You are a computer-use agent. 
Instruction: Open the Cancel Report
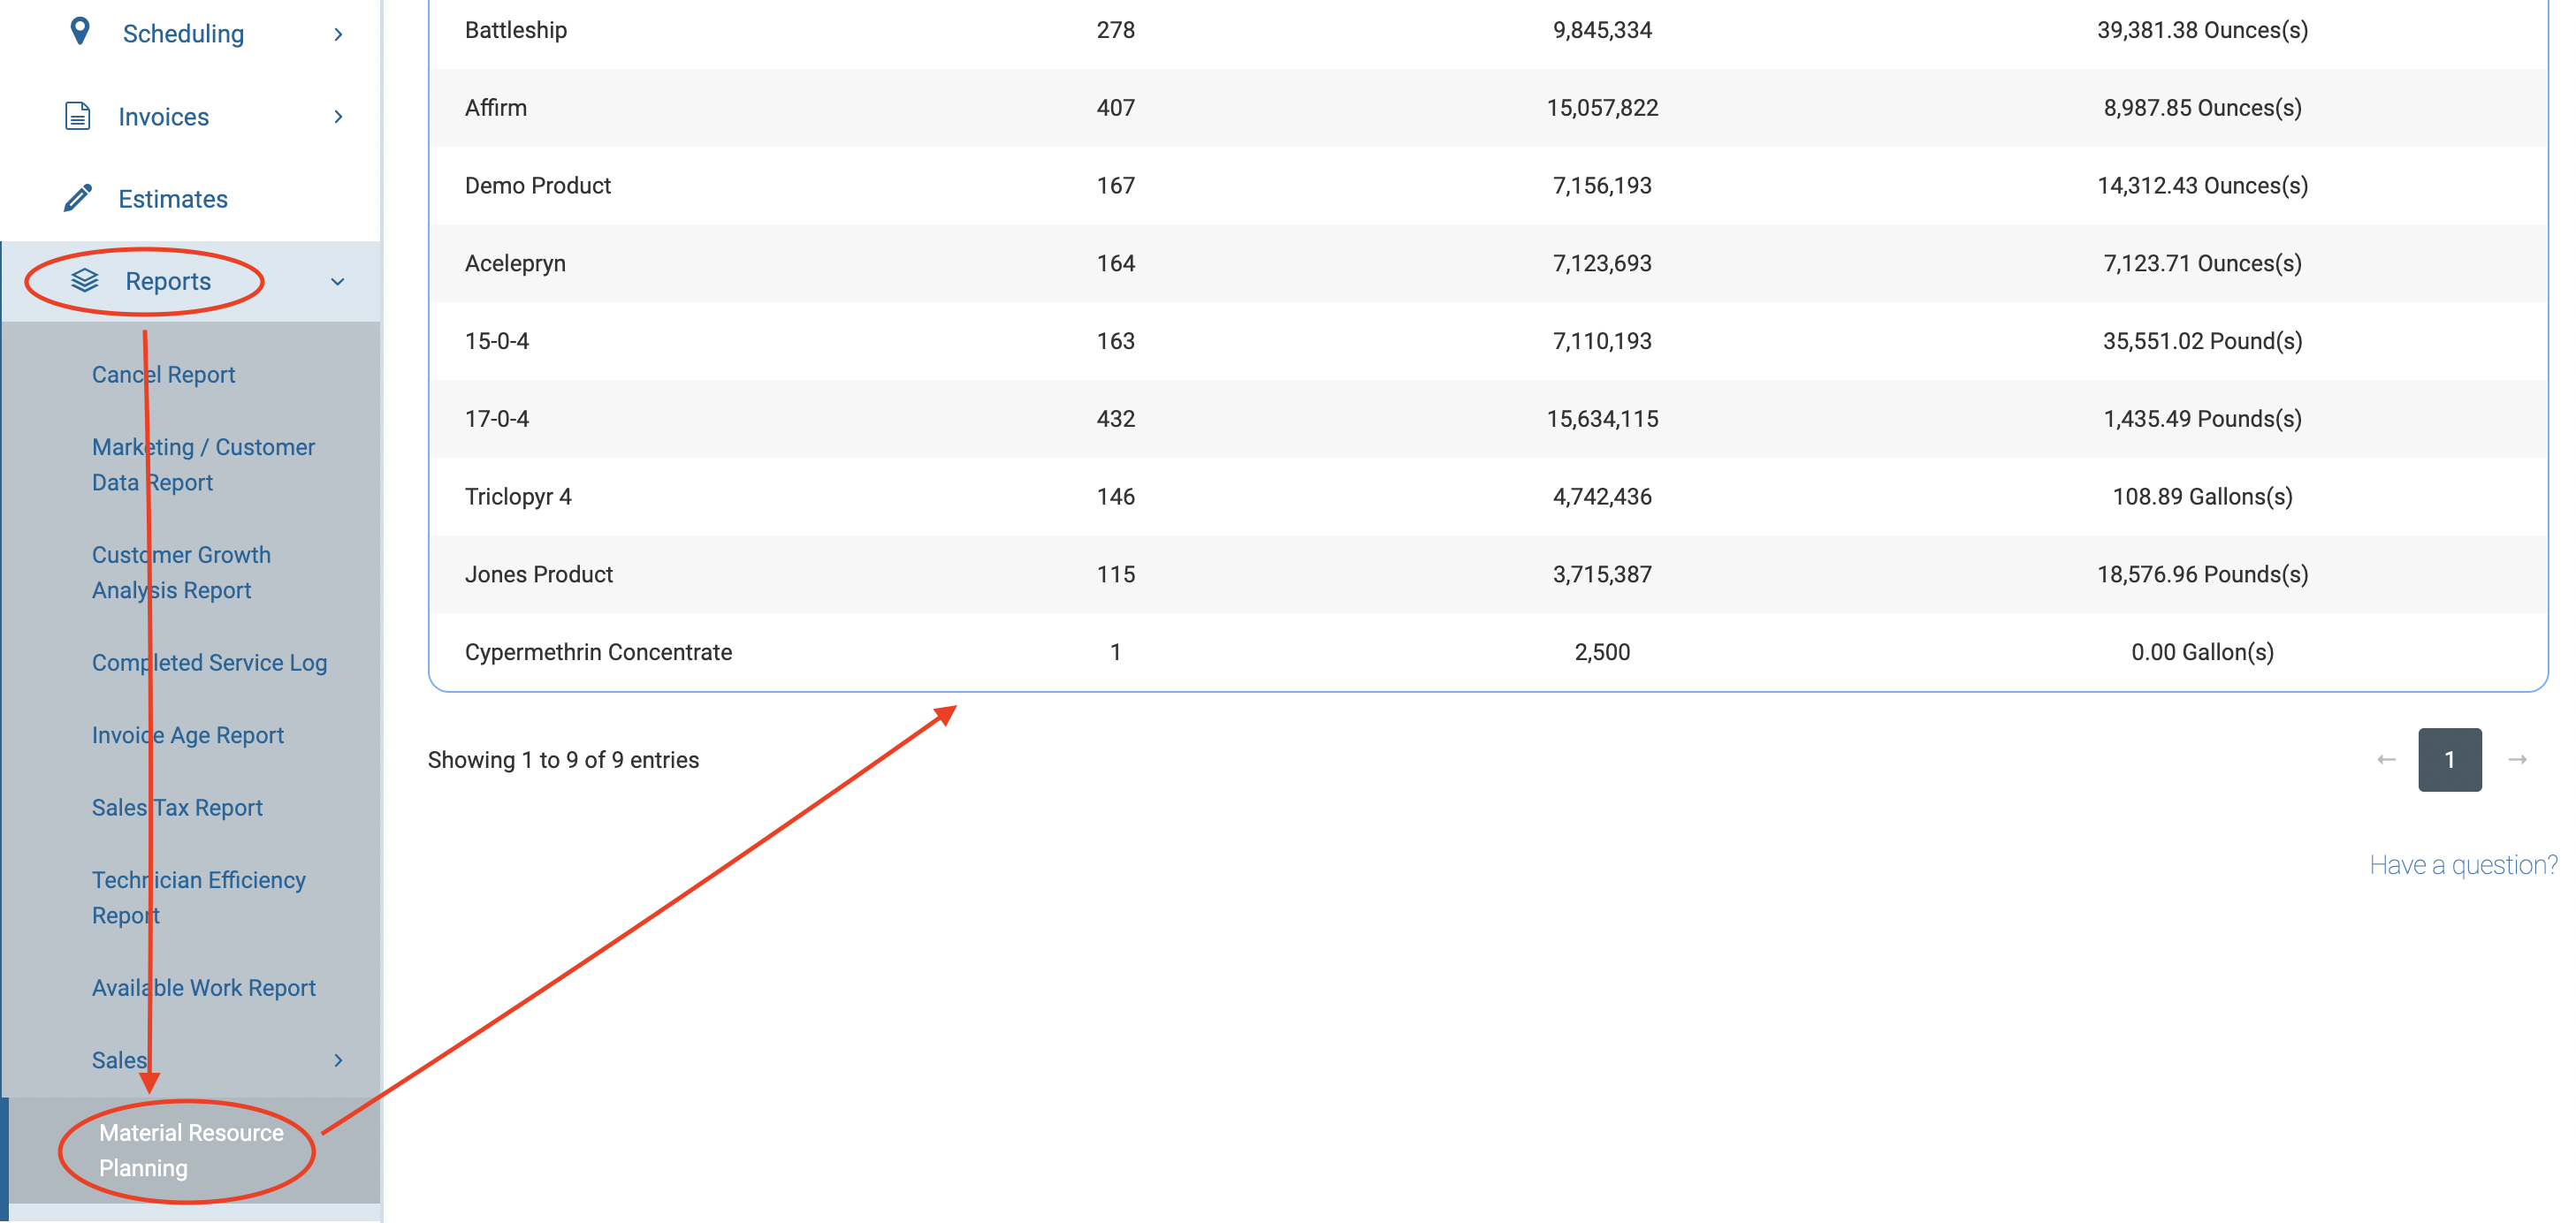[163, 374]
